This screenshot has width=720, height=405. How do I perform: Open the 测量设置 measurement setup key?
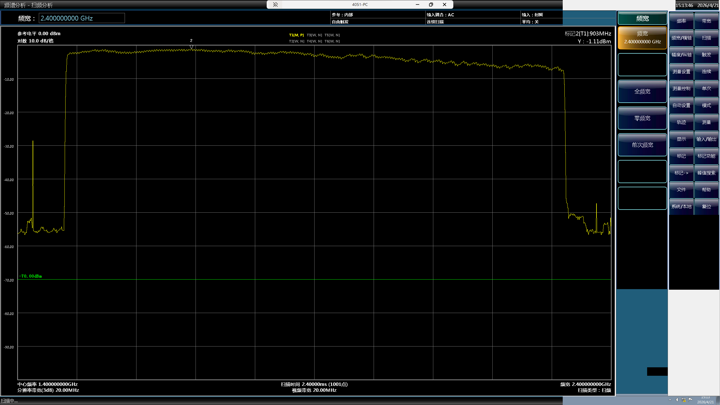[x=681, y=72]
